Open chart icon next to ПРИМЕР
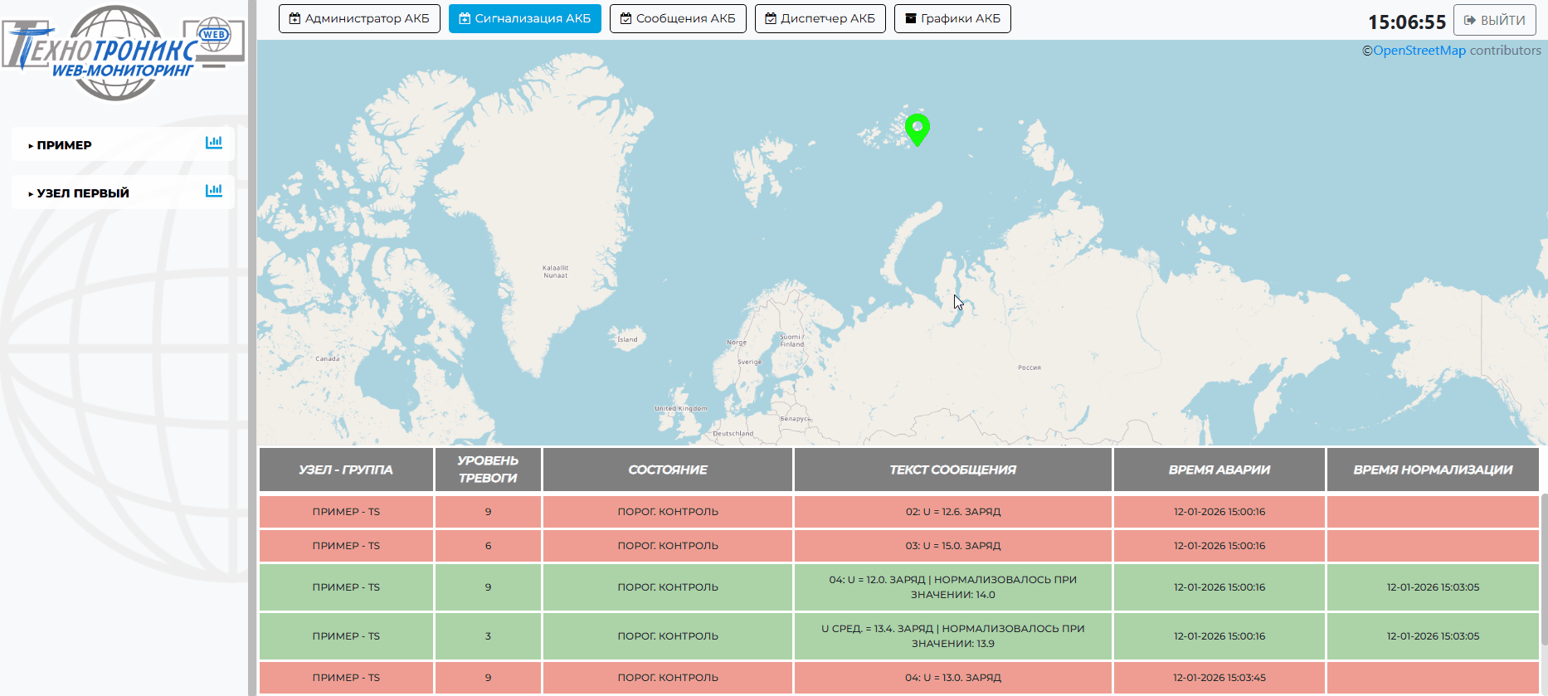This screenshot has height=696, width=1548. (x=214, y=143)
